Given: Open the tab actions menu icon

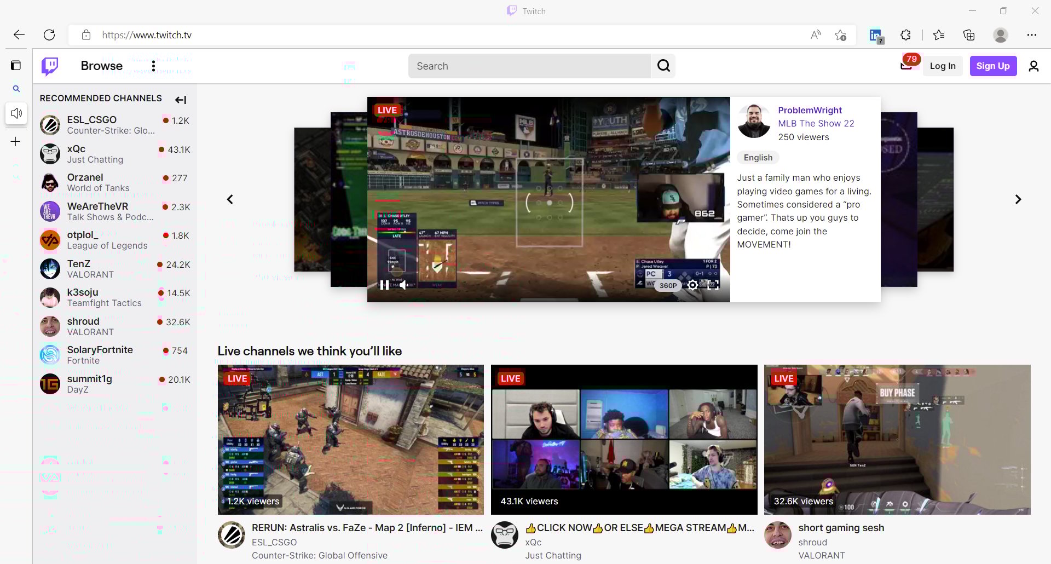Looking at the screenshot, I should pyautogui.click(x=16, y=66).
